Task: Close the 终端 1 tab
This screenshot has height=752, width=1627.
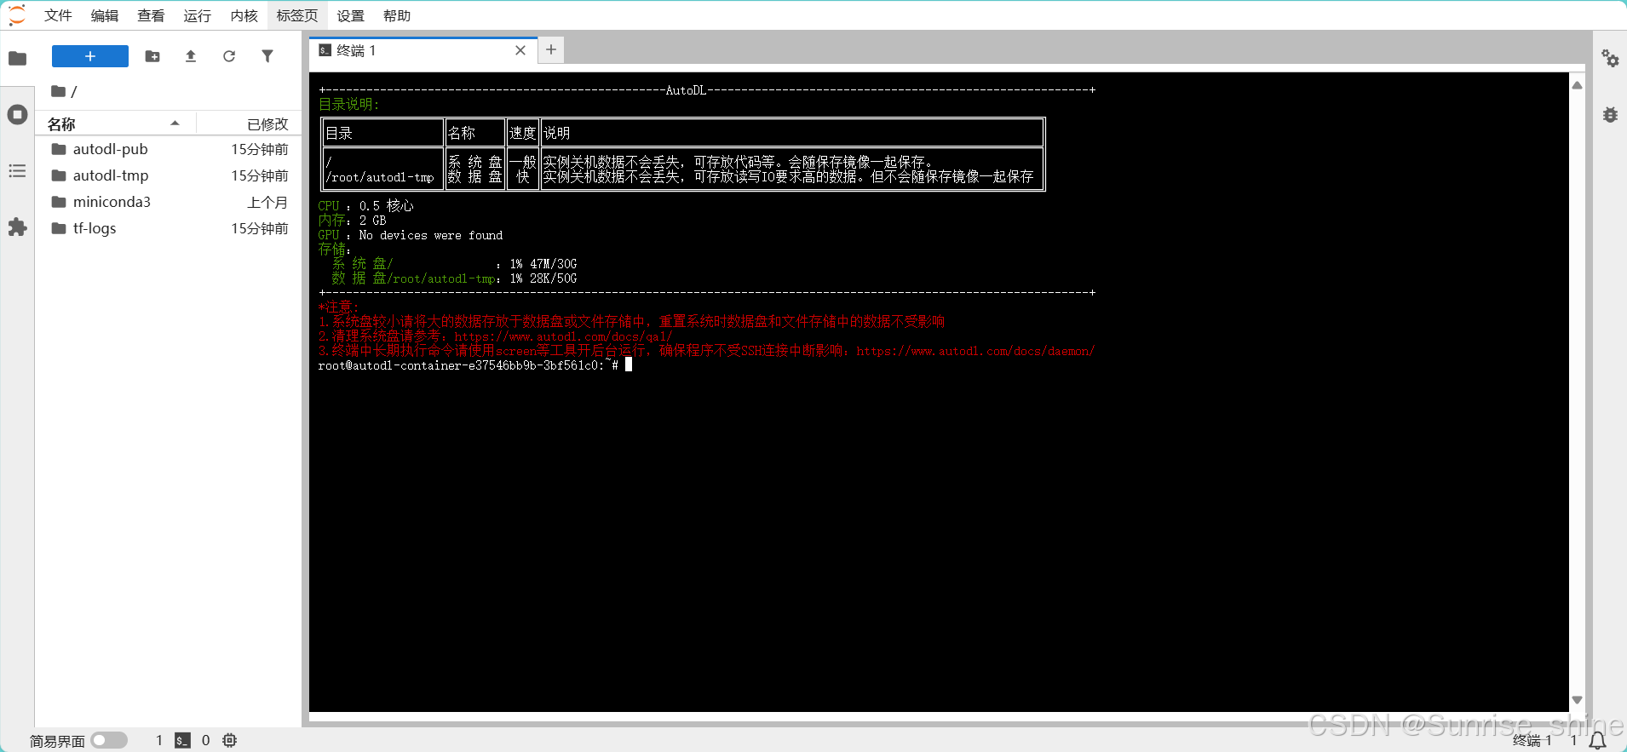Action: (x=520, y=50)
